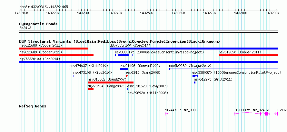Image resolution: width=287 pixels, height=132 pixels.
Task: Click the 143260k ruler tick label
Action: pos(178,13)
